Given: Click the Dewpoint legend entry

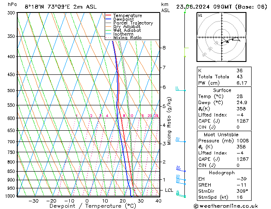Looking at the screenshot, I should click(120, 19).
